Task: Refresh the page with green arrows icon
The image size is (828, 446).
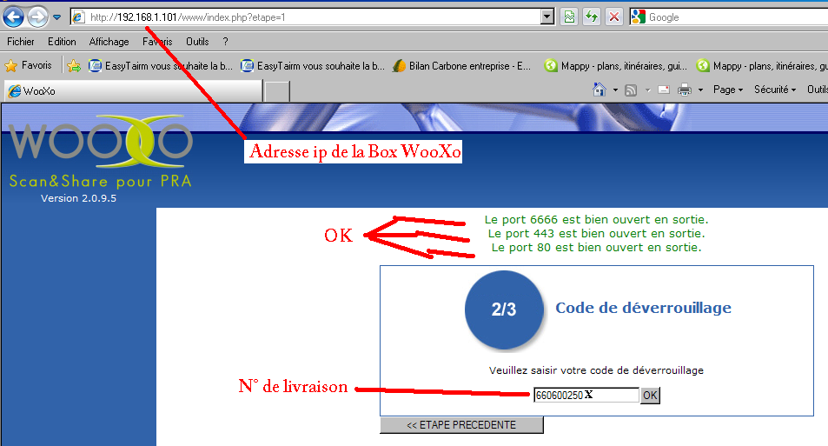Action: 592,17
